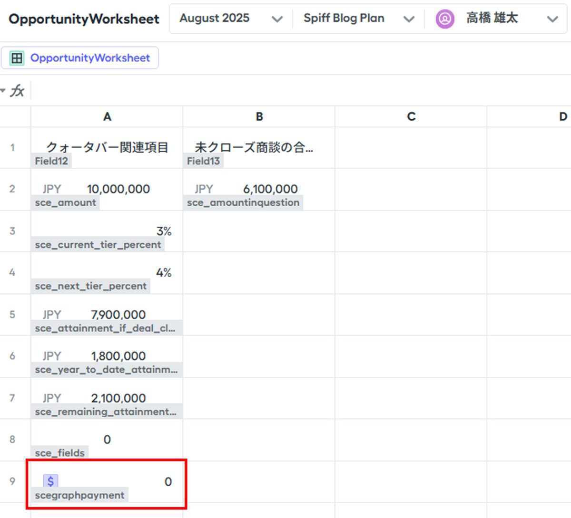The height and width of the screenshot is (518, 571).
Task: Click the Field13 name tag
Action: pyautogui.click(x=203, y=161)
